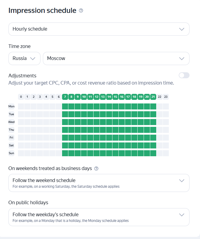This screenshot has width=200, height=239.
Task: Disable the Sunday 18 o'clock cell
Action: [x=134, y=153]
